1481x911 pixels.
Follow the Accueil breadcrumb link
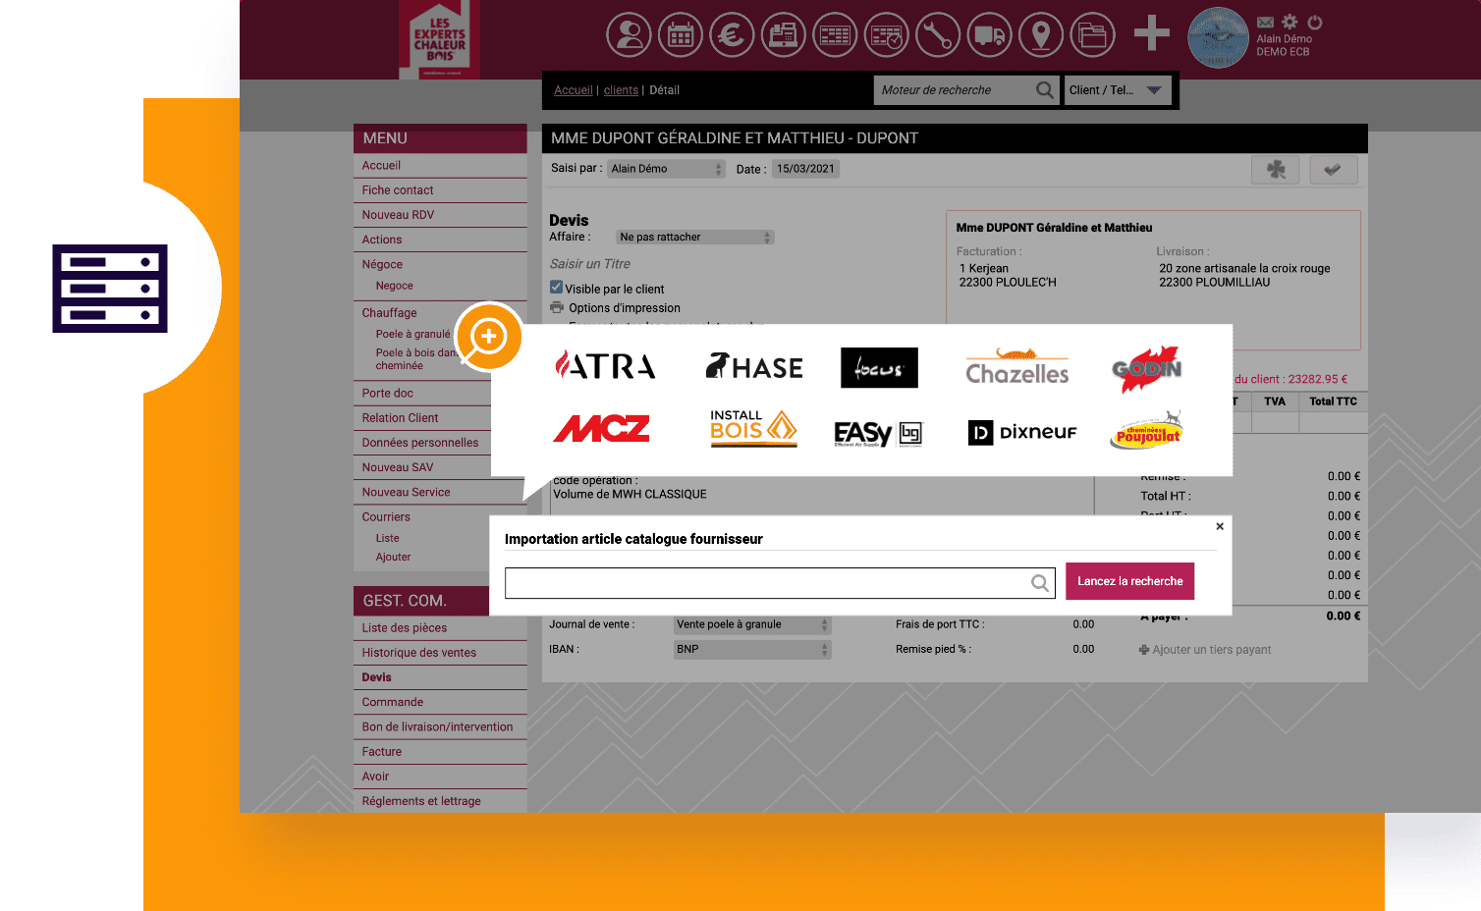(574, 90)
